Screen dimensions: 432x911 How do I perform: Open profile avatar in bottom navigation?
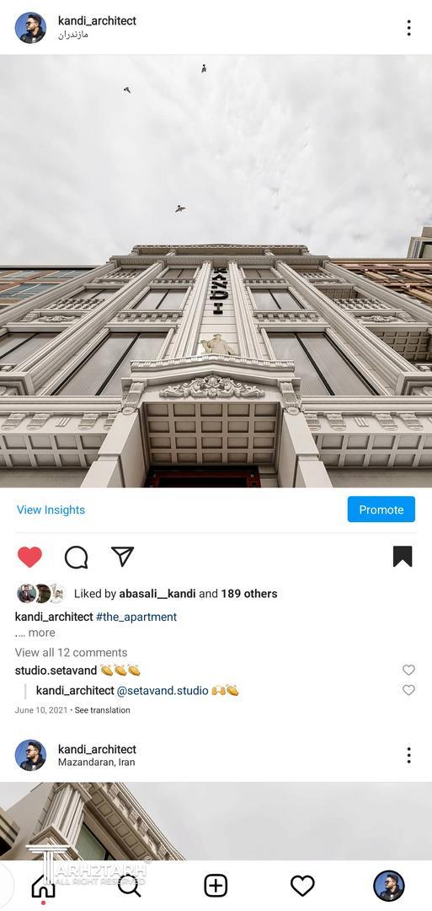(388, 886)
